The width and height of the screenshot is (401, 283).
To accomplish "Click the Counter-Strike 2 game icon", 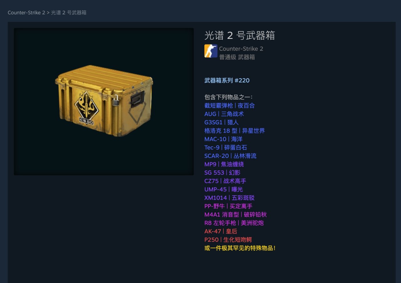I will 211,51.
